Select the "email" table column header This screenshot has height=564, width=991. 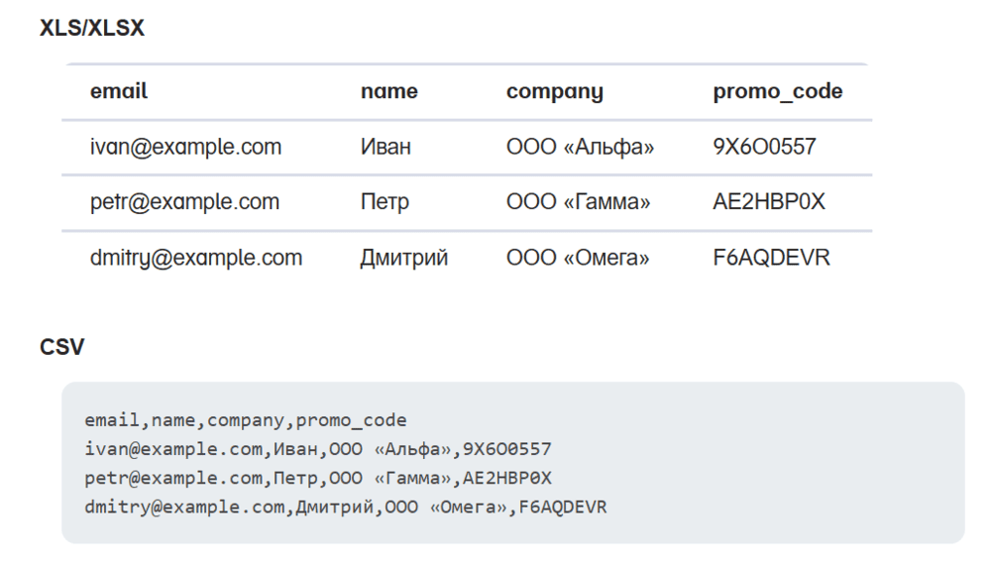[119, 92]
